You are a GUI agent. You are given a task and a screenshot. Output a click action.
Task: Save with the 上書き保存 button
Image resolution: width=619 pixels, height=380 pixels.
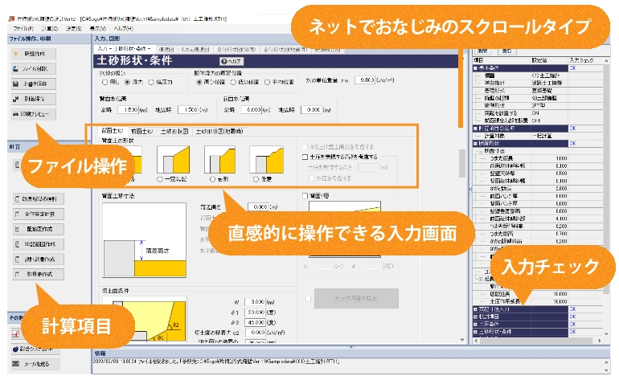point(31,84)
